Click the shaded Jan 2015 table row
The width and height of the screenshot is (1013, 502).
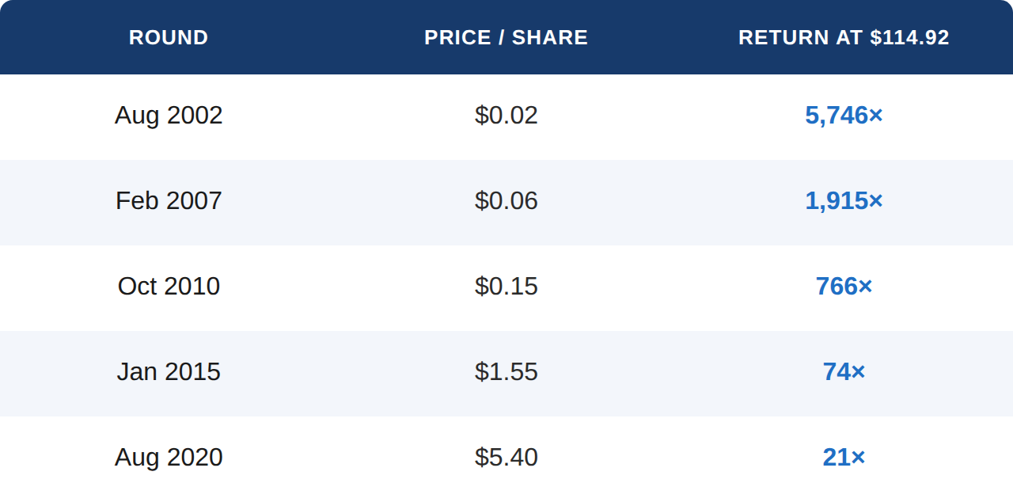pos(506,374)
